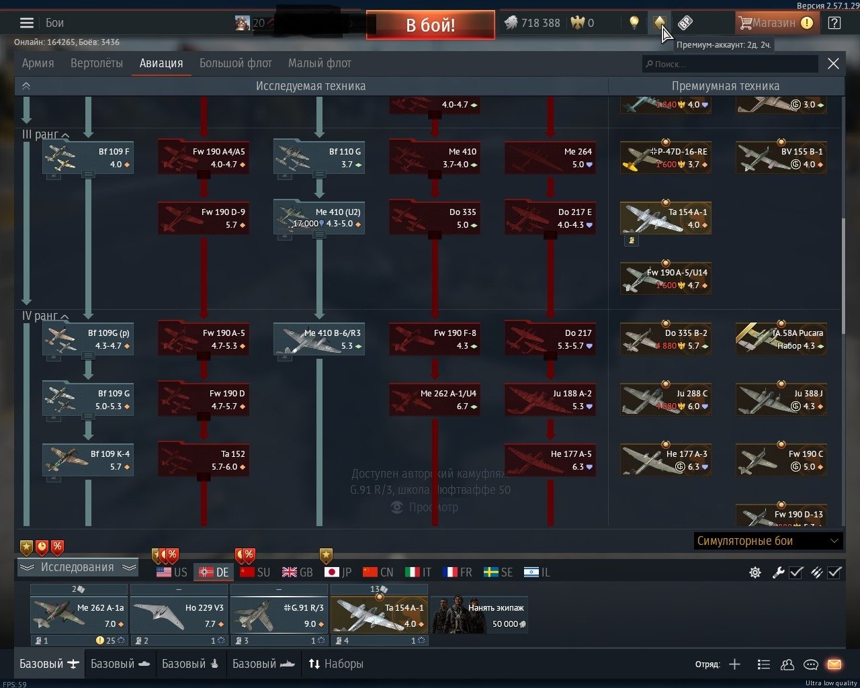The height and width of the screenshot is (688, 860).
Task: Switch to the Армия tab
Action: [x=38, y=63]
